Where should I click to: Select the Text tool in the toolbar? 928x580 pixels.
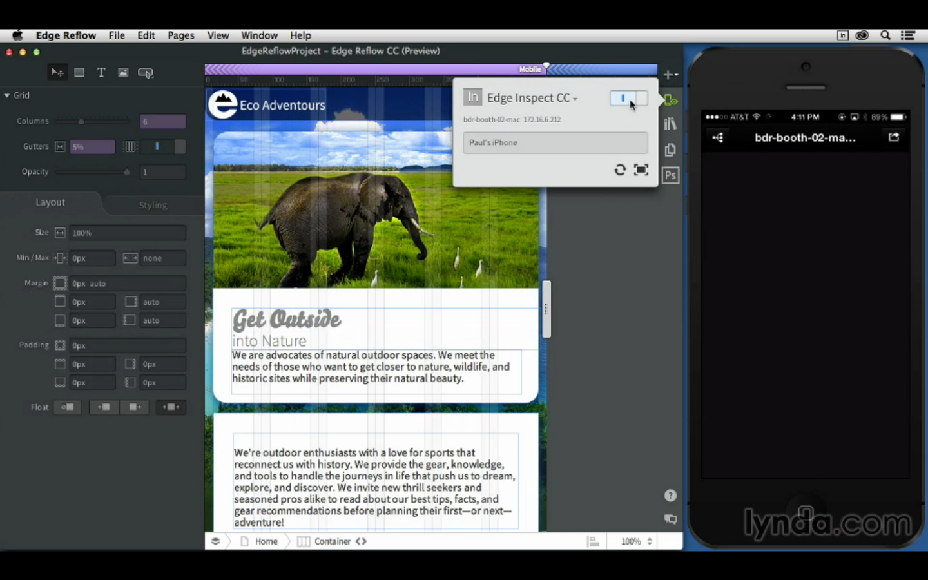[x=101, y=73]
